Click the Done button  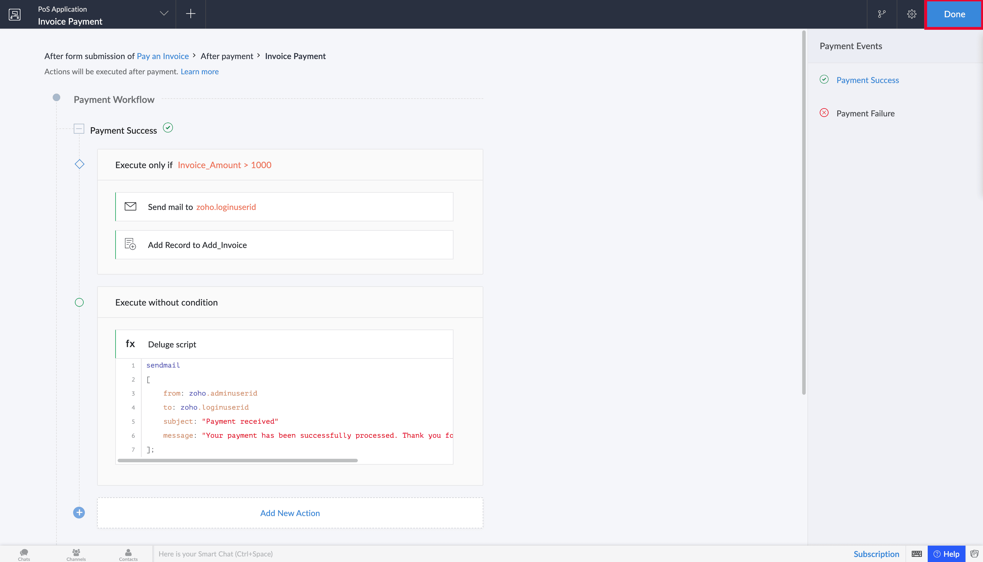[x=954, y=14]
